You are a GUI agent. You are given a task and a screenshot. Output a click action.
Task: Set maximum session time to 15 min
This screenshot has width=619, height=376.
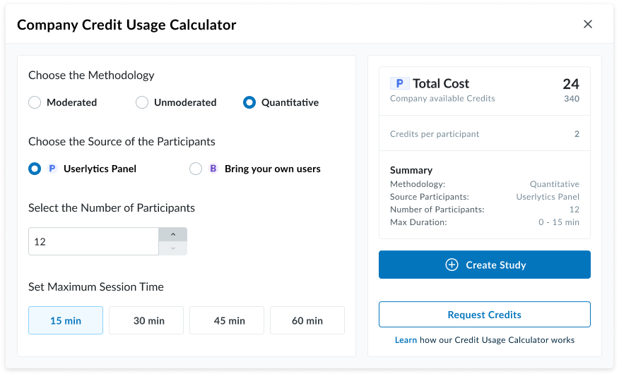pos(66,320)
